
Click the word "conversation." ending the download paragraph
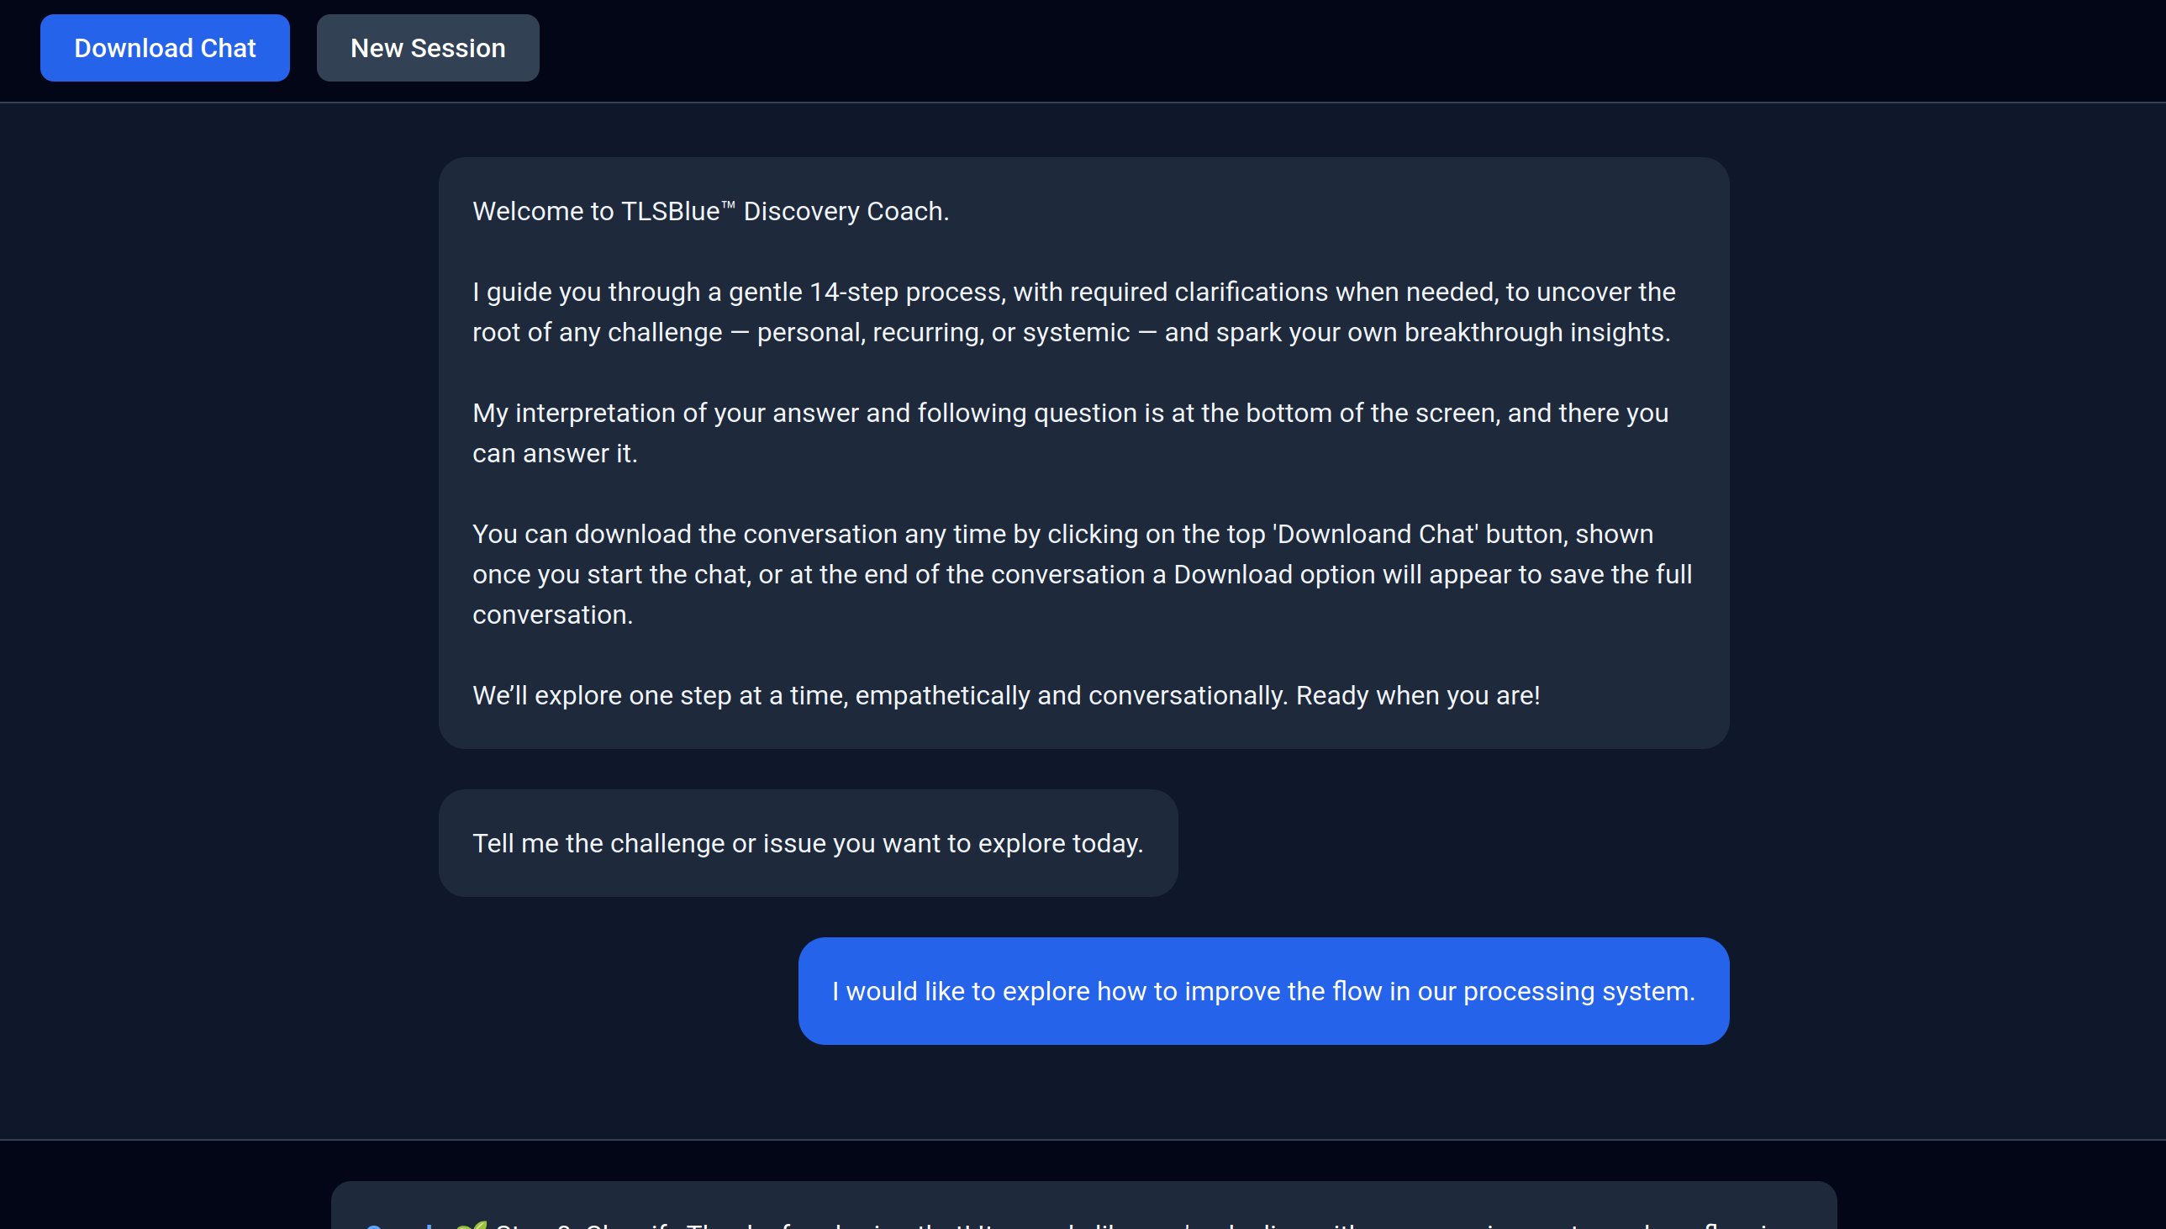[552, 615]
